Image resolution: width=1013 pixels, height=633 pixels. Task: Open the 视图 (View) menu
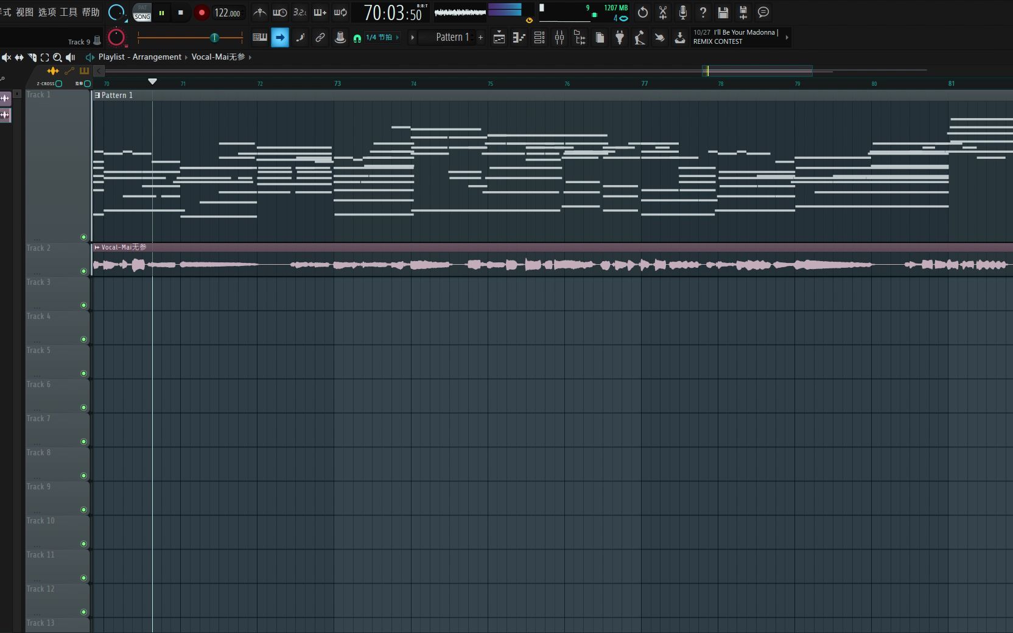(x=25, y=12)
